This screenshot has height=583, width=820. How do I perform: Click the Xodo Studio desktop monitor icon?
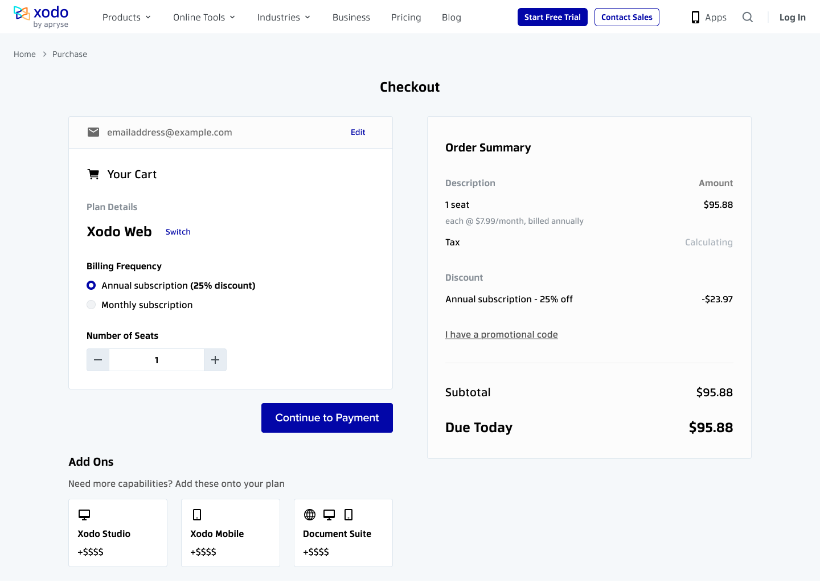coord(84,515)
